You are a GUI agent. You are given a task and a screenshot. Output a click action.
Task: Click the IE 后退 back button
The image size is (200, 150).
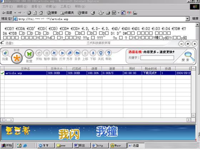coord(7,13)
